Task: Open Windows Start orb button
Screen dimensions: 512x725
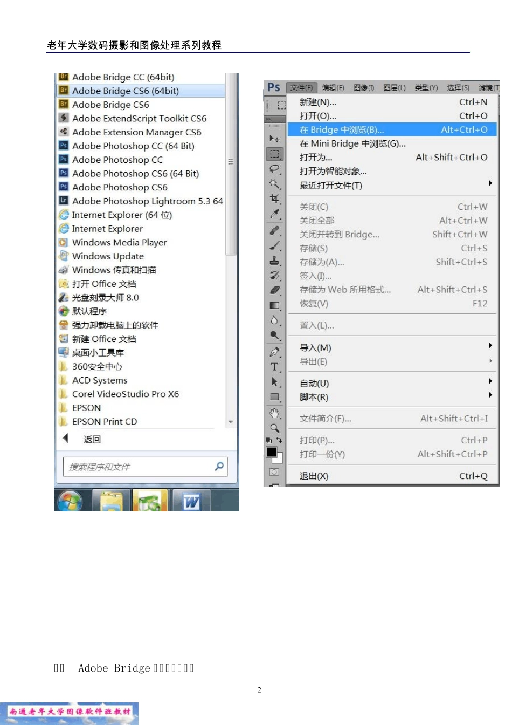Action: click(x=70, y=501)
